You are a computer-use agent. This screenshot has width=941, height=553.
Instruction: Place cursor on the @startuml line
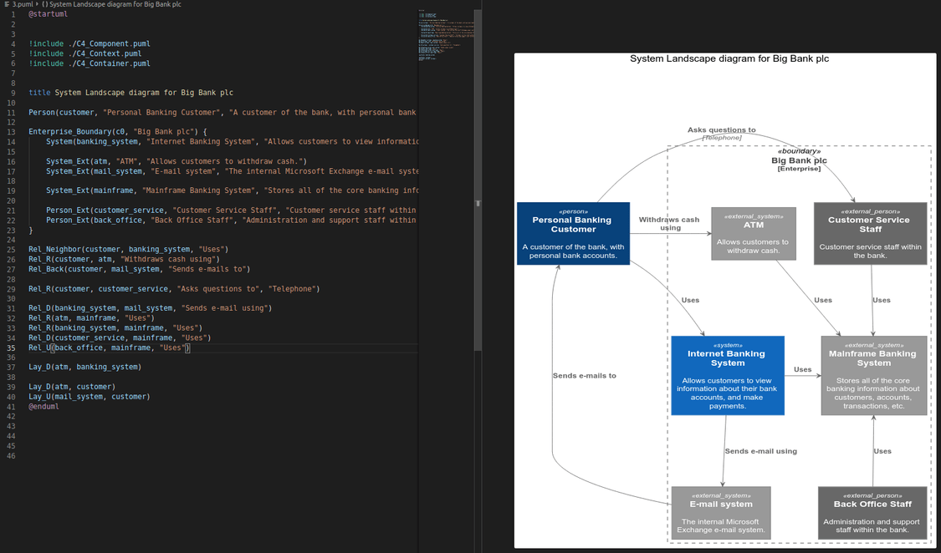click(x=49, y=14)
